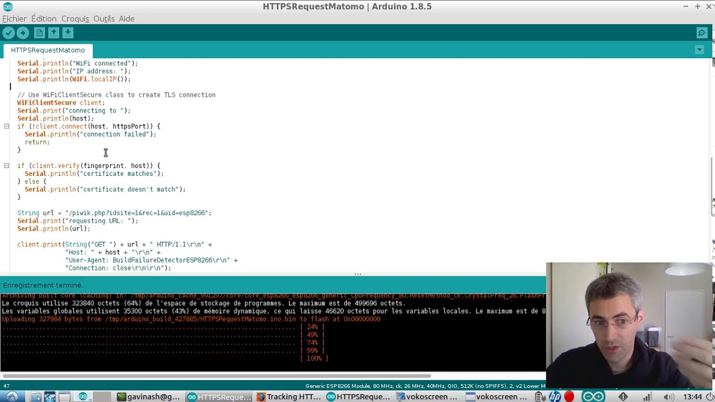Click the 'String url =' code line

click(114, 213)
